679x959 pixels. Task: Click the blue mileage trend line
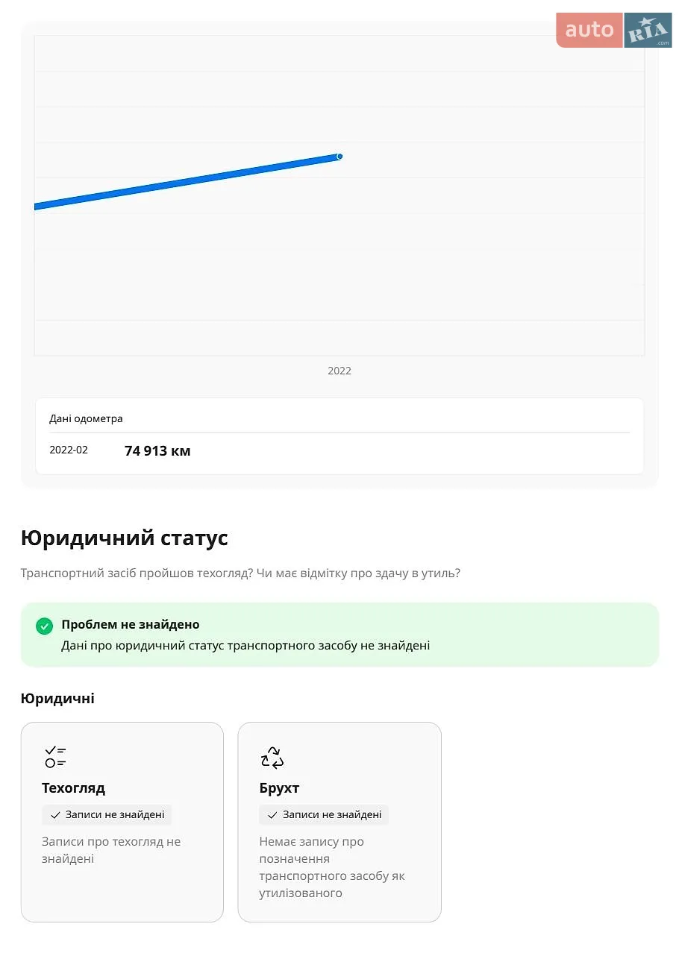click(x=187, y=181)
